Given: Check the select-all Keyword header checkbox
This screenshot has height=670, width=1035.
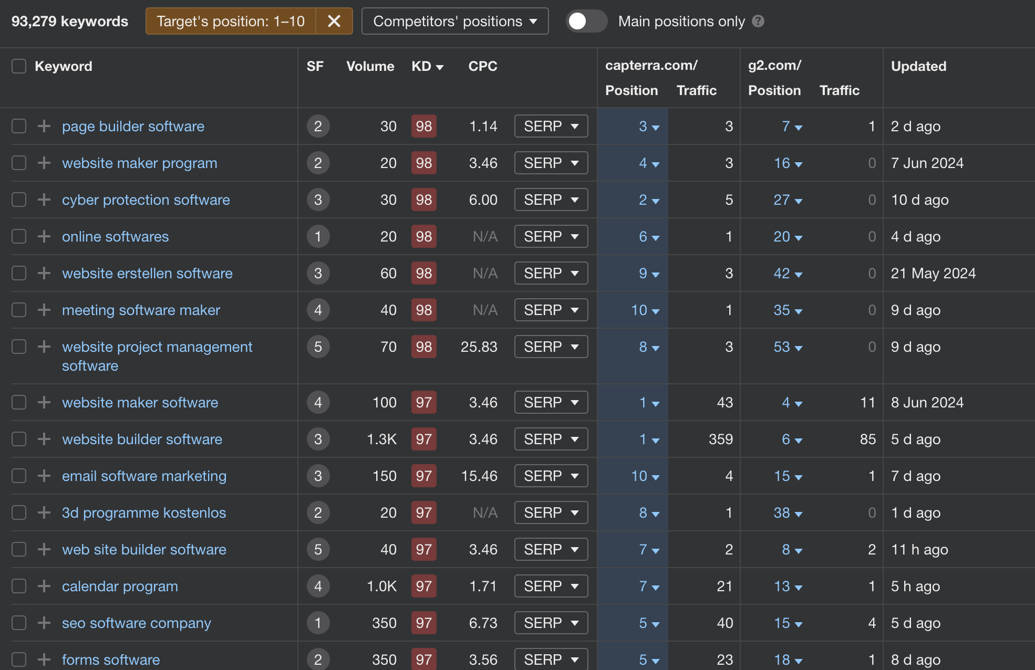Looking at the screenshot, I should pyautogui.click(x=19, y=66).
